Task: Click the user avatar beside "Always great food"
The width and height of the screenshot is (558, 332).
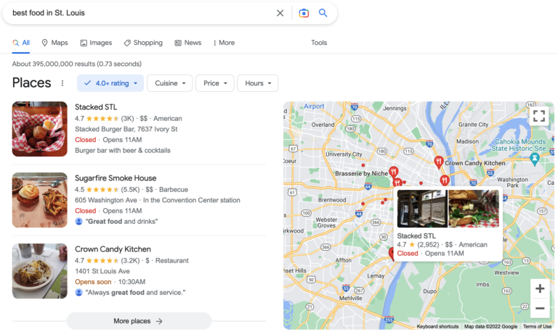Action: [x=79, y=293]
